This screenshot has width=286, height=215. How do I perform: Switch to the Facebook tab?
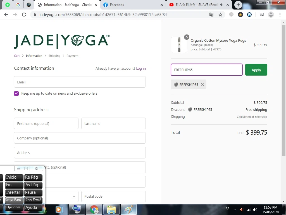point(133,5)
